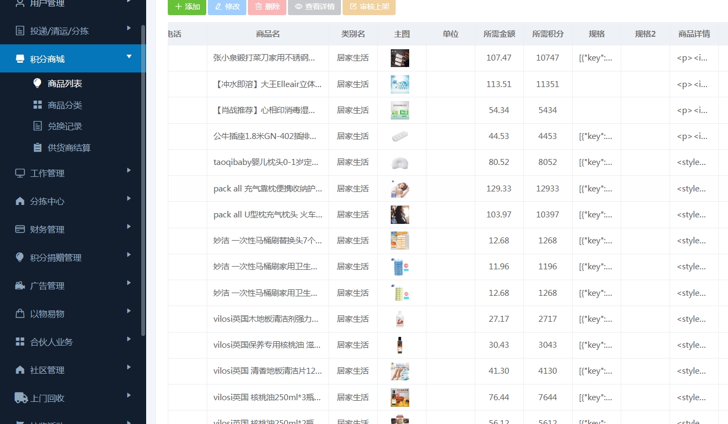Click the 投递/清运/分拣 document icon

(20, 31)
